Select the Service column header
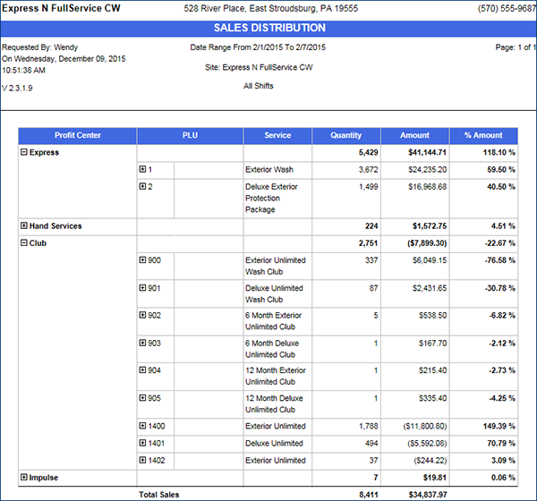This screenshot has height=501, width=537. tap(277, 136)
